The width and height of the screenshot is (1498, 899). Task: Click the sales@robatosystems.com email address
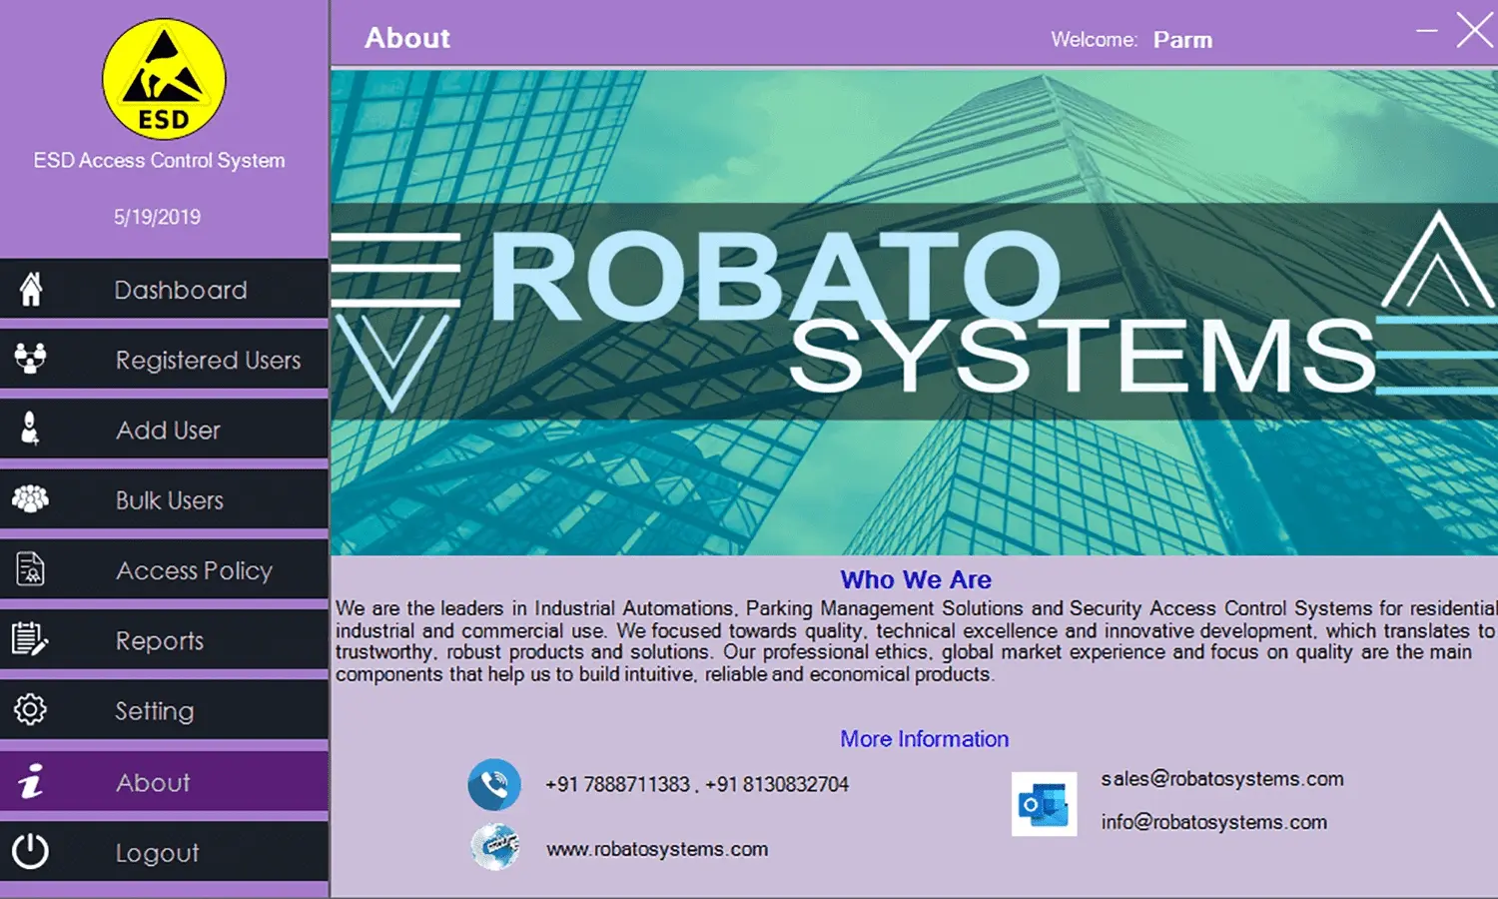tap(1222, 779)
